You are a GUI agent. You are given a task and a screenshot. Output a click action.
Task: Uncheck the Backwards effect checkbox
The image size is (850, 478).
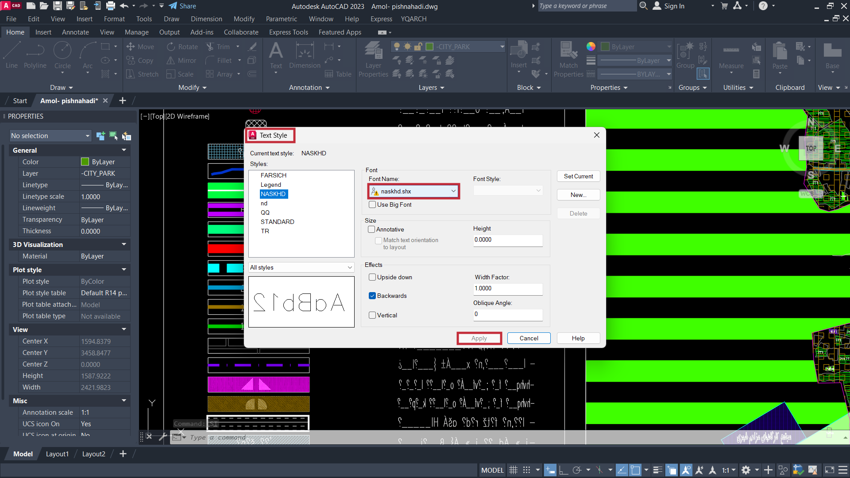pyautogui.click(x=372, y=296)
